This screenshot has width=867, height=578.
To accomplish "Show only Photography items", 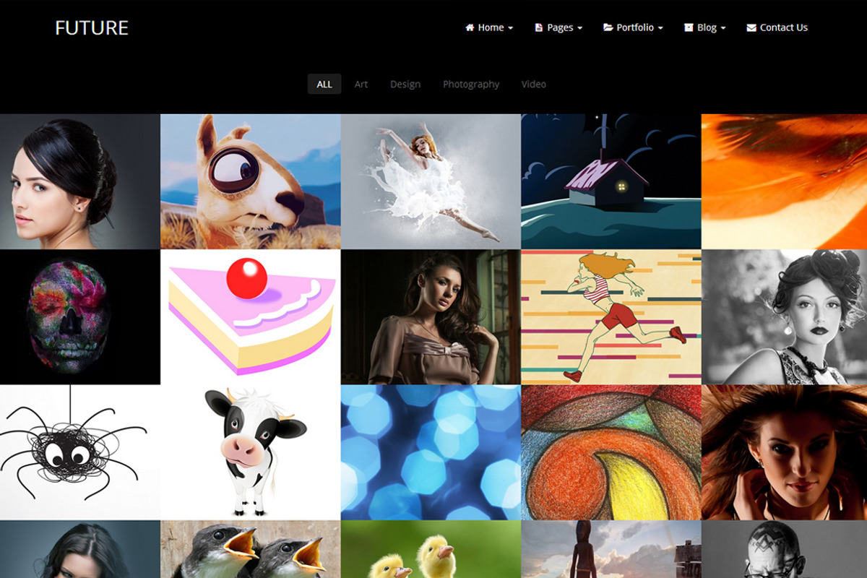I will coord(471,84).
